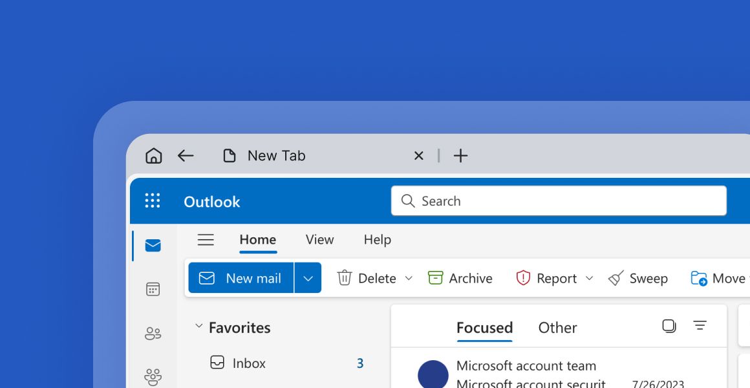Switch to the Other inbox tab
Image resolution: width=750 pixels, height=388 pixels.
[x=557, y=328]
